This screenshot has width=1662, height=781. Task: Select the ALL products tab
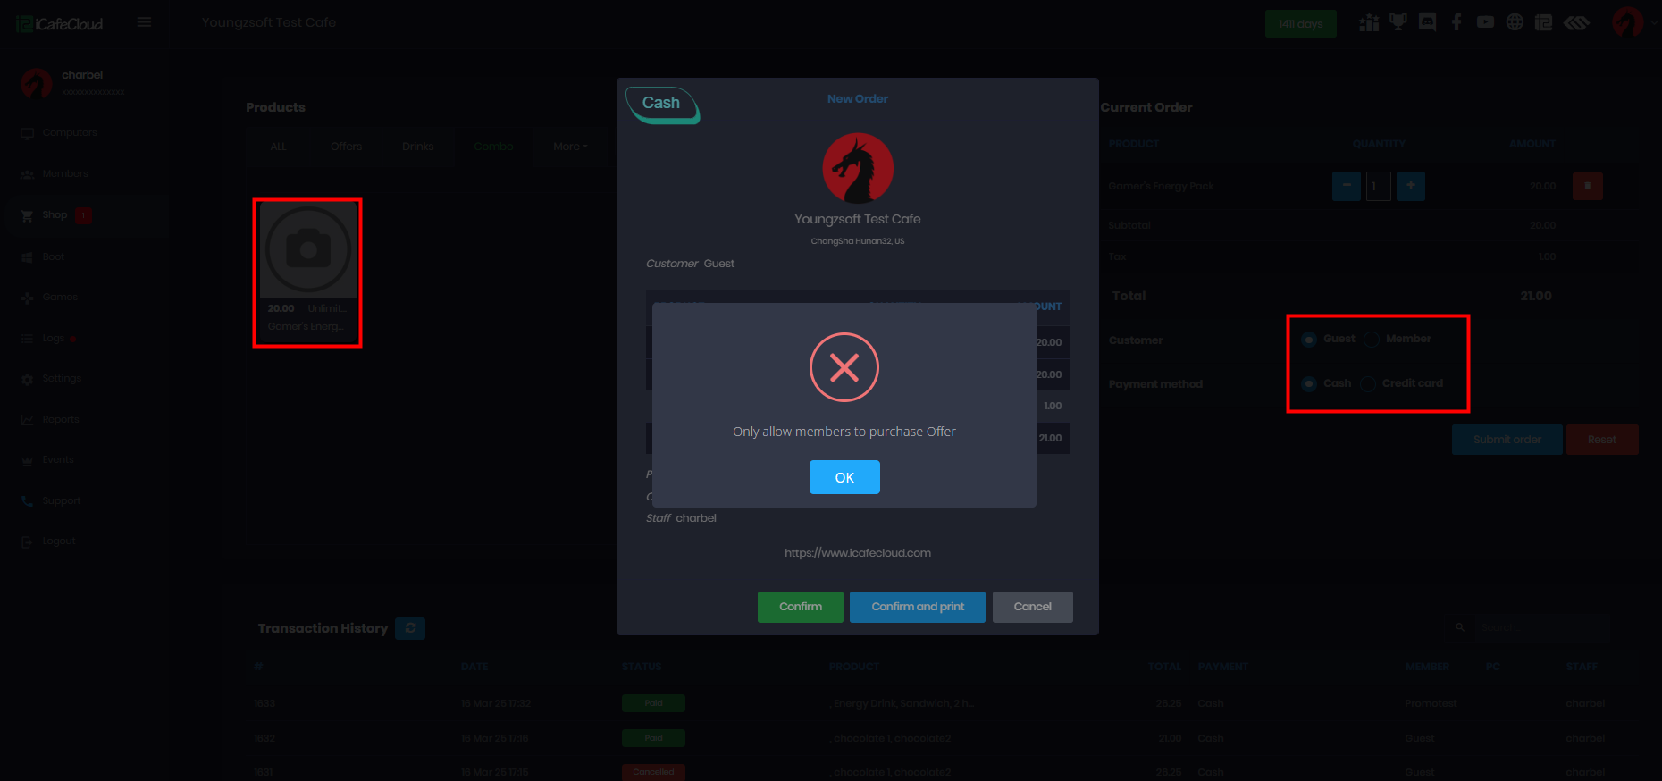click(x=279, y=147)
